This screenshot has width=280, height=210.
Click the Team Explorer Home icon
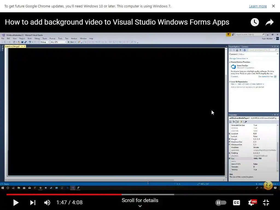point(237,50)
